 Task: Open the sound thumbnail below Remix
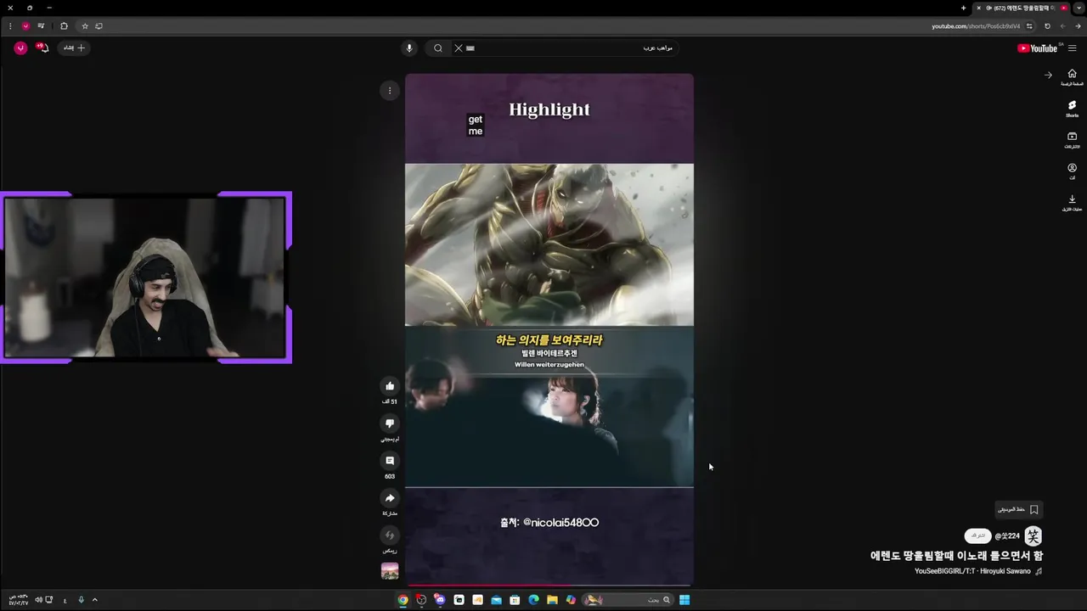(x=390, y=571)
